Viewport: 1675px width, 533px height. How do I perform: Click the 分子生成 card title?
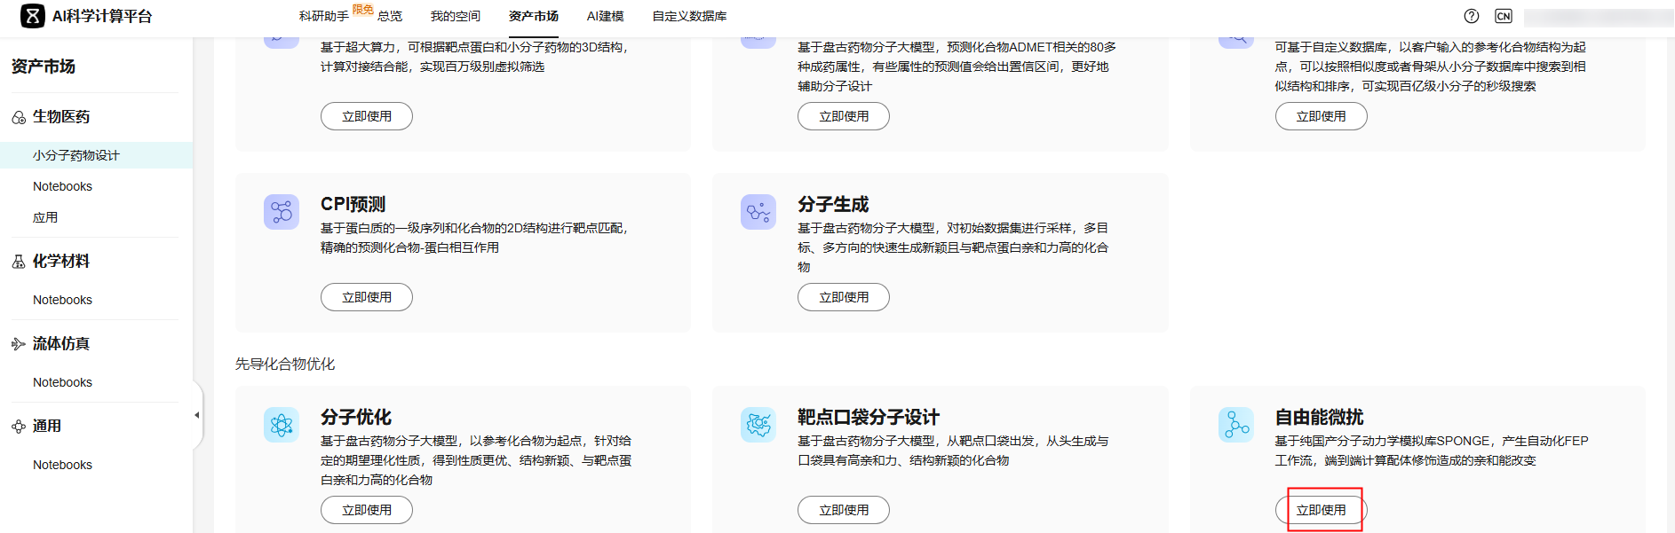[833, 204]
